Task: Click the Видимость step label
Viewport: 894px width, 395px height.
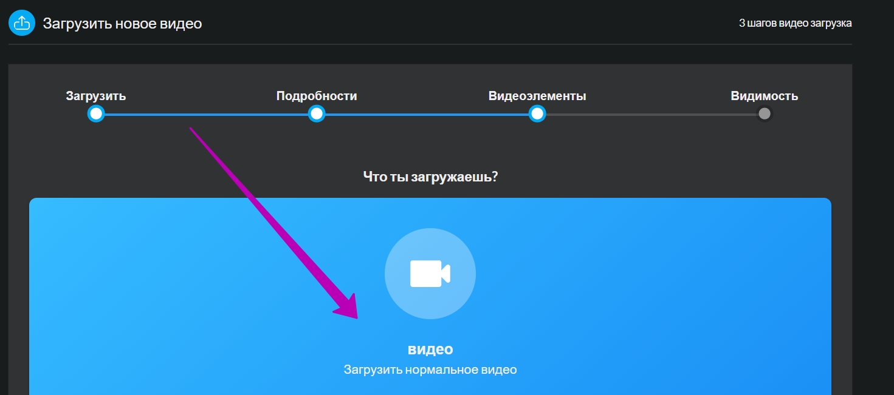Action: (x=765, y=96)
